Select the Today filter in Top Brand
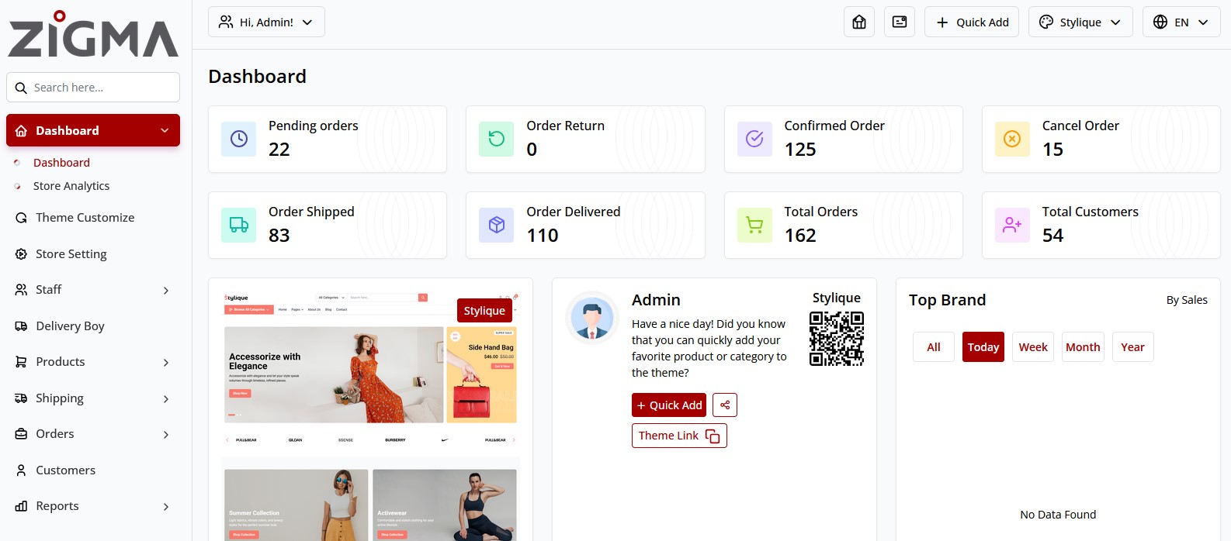The width and height of the screenshot is (1231, 541). [x=983, y=347]
